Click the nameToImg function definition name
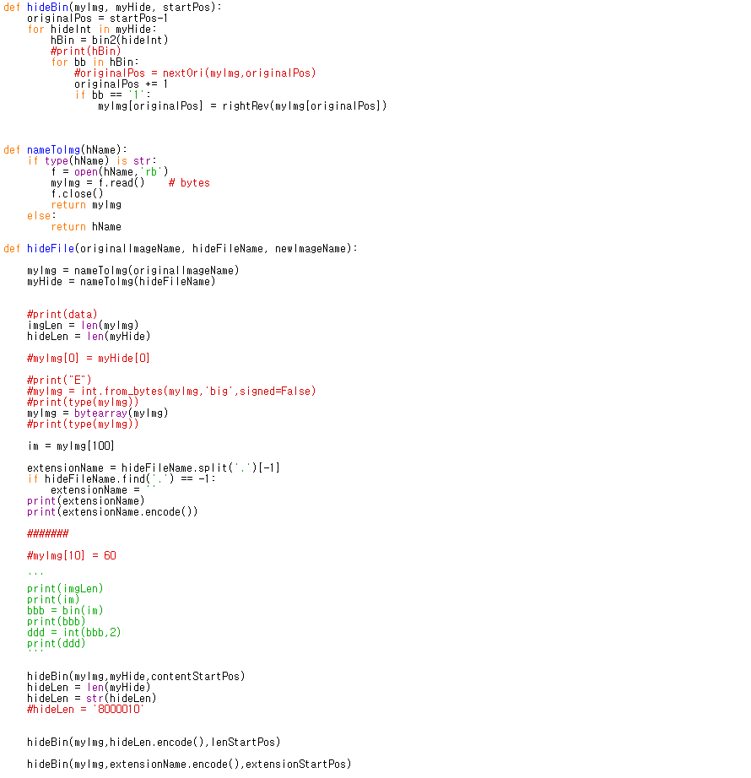 [x=53, y=150]
